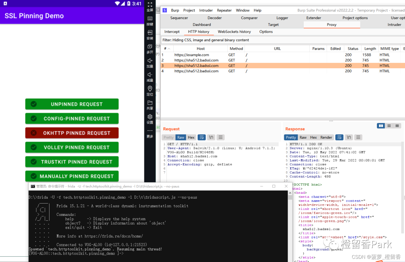
Task: Toggle word wrap in the Request panel
Action: coord(201,138)
